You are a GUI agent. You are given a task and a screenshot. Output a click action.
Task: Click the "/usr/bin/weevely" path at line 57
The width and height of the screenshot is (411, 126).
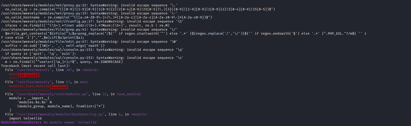pos(32,82)
